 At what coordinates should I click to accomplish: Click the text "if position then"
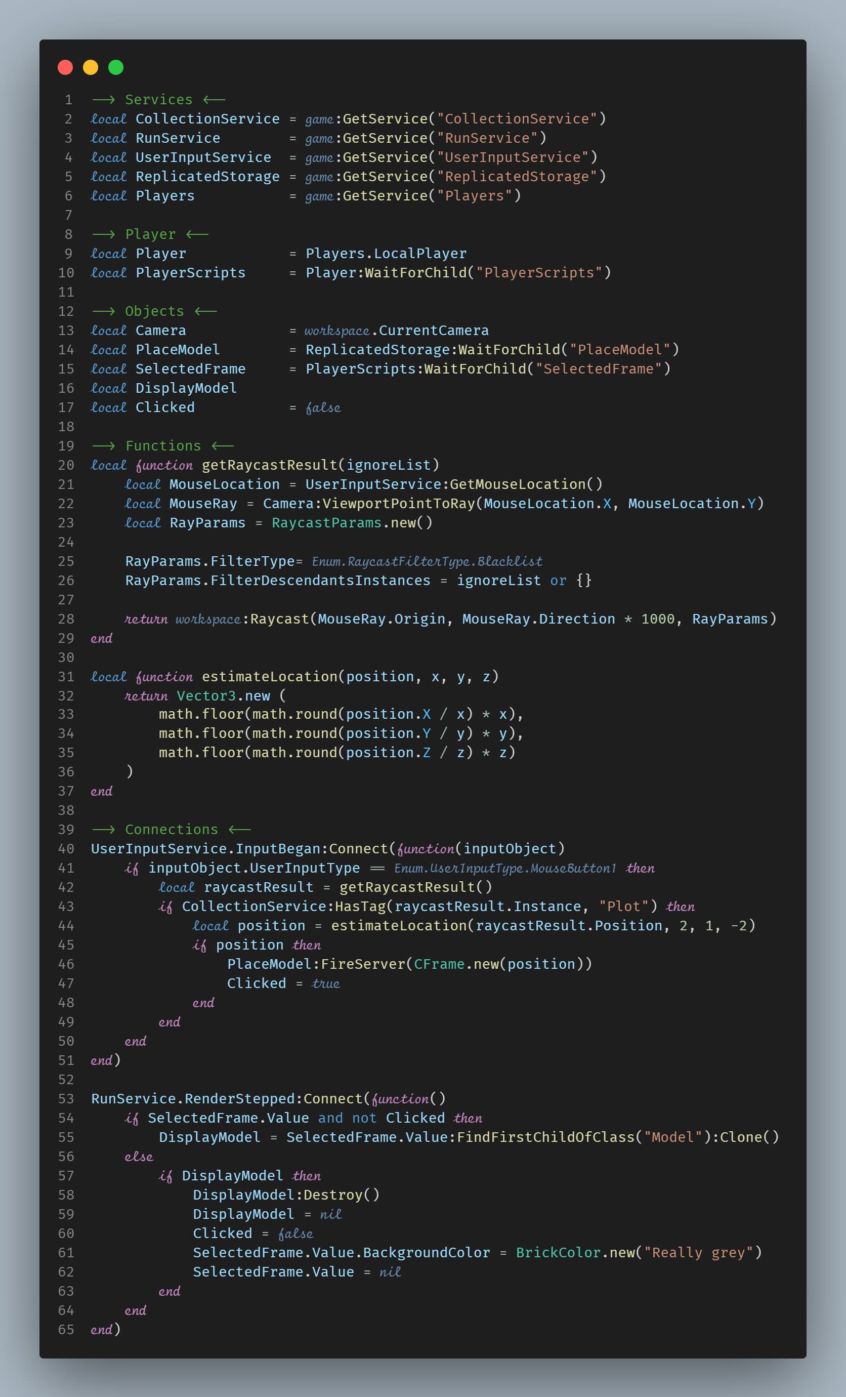click(x=257, y=946)
